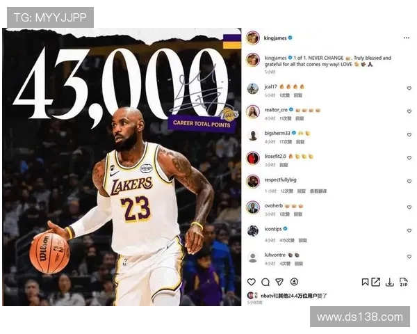Open the three-dot more options menu
This screenshot has width=417, height=334.
click(407, 38)
